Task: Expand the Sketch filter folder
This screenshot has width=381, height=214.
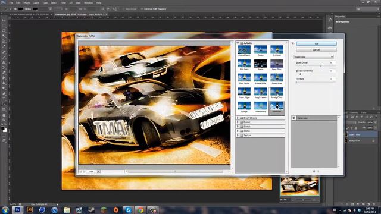Action: click(x=238, y=127)
